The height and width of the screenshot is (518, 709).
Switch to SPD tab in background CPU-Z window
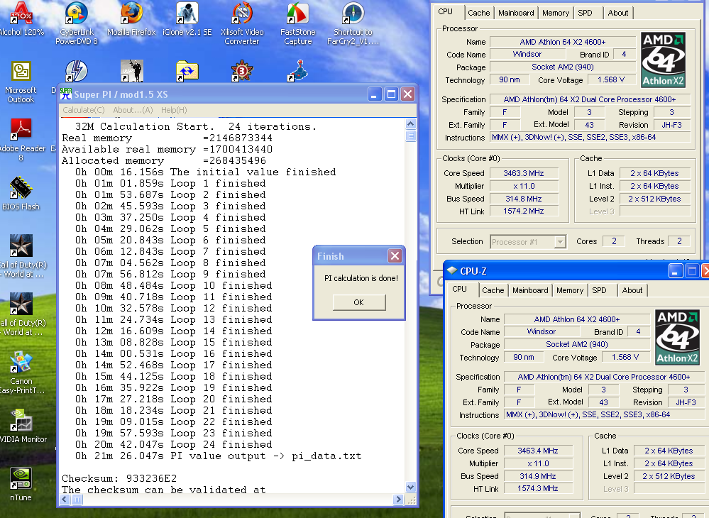[x=585, y=13]
